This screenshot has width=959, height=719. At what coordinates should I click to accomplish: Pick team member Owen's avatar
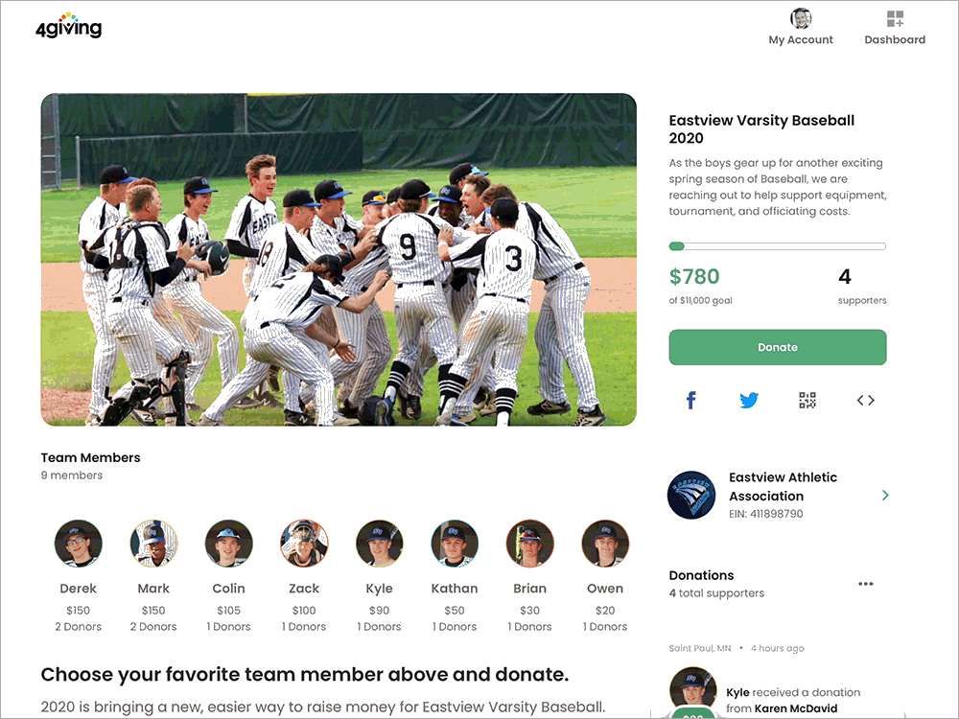(x=605, y=543)
